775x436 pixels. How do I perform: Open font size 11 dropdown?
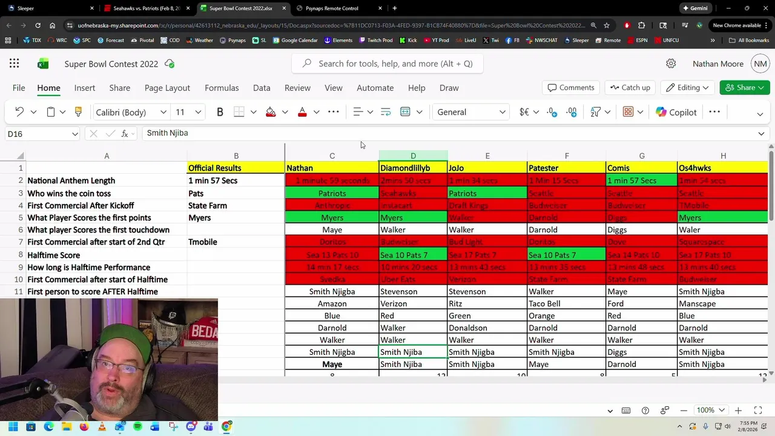tap(197, 112)
